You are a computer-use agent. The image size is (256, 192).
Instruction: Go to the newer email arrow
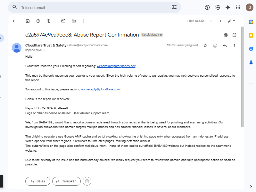pos(211,21)
